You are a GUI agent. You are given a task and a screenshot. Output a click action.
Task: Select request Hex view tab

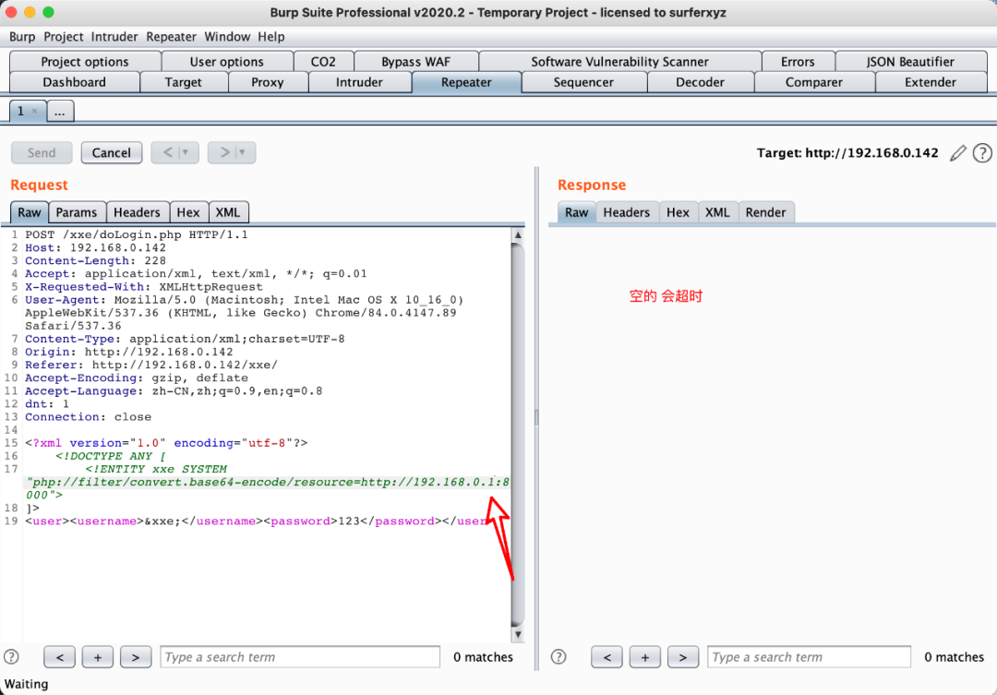tap(188, 212)
